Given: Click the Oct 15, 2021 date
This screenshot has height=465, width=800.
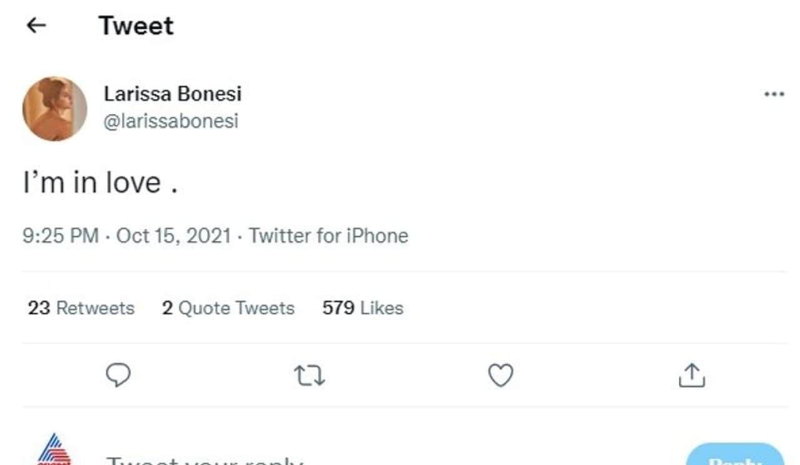Looking at the screenshot, I should click(x=174, y=236).
